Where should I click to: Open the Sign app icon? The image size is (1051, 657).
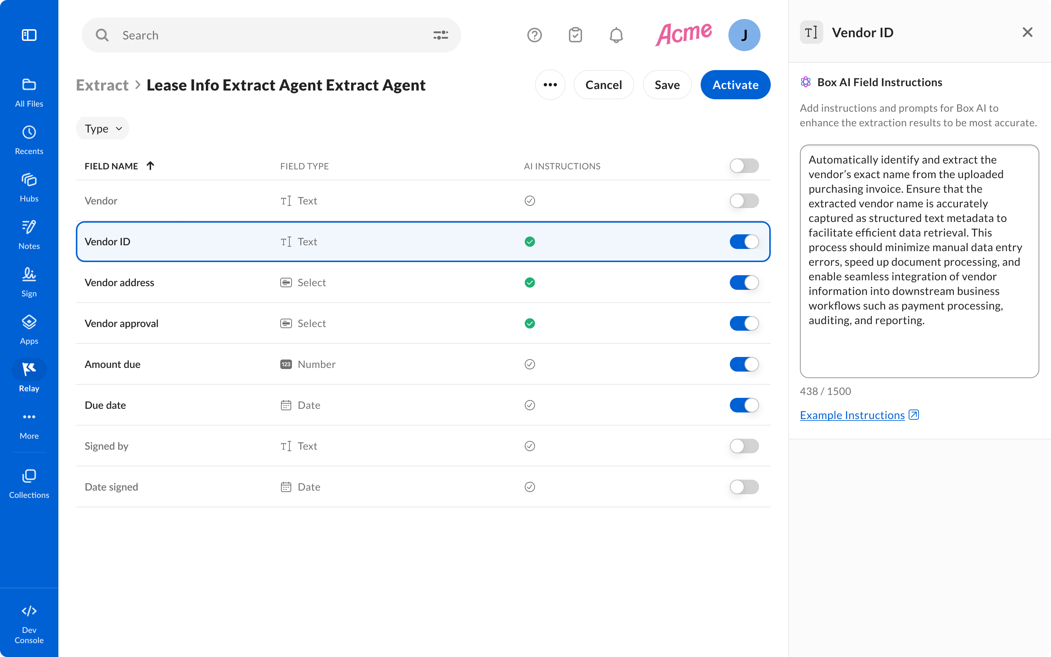tap(29, 282)
